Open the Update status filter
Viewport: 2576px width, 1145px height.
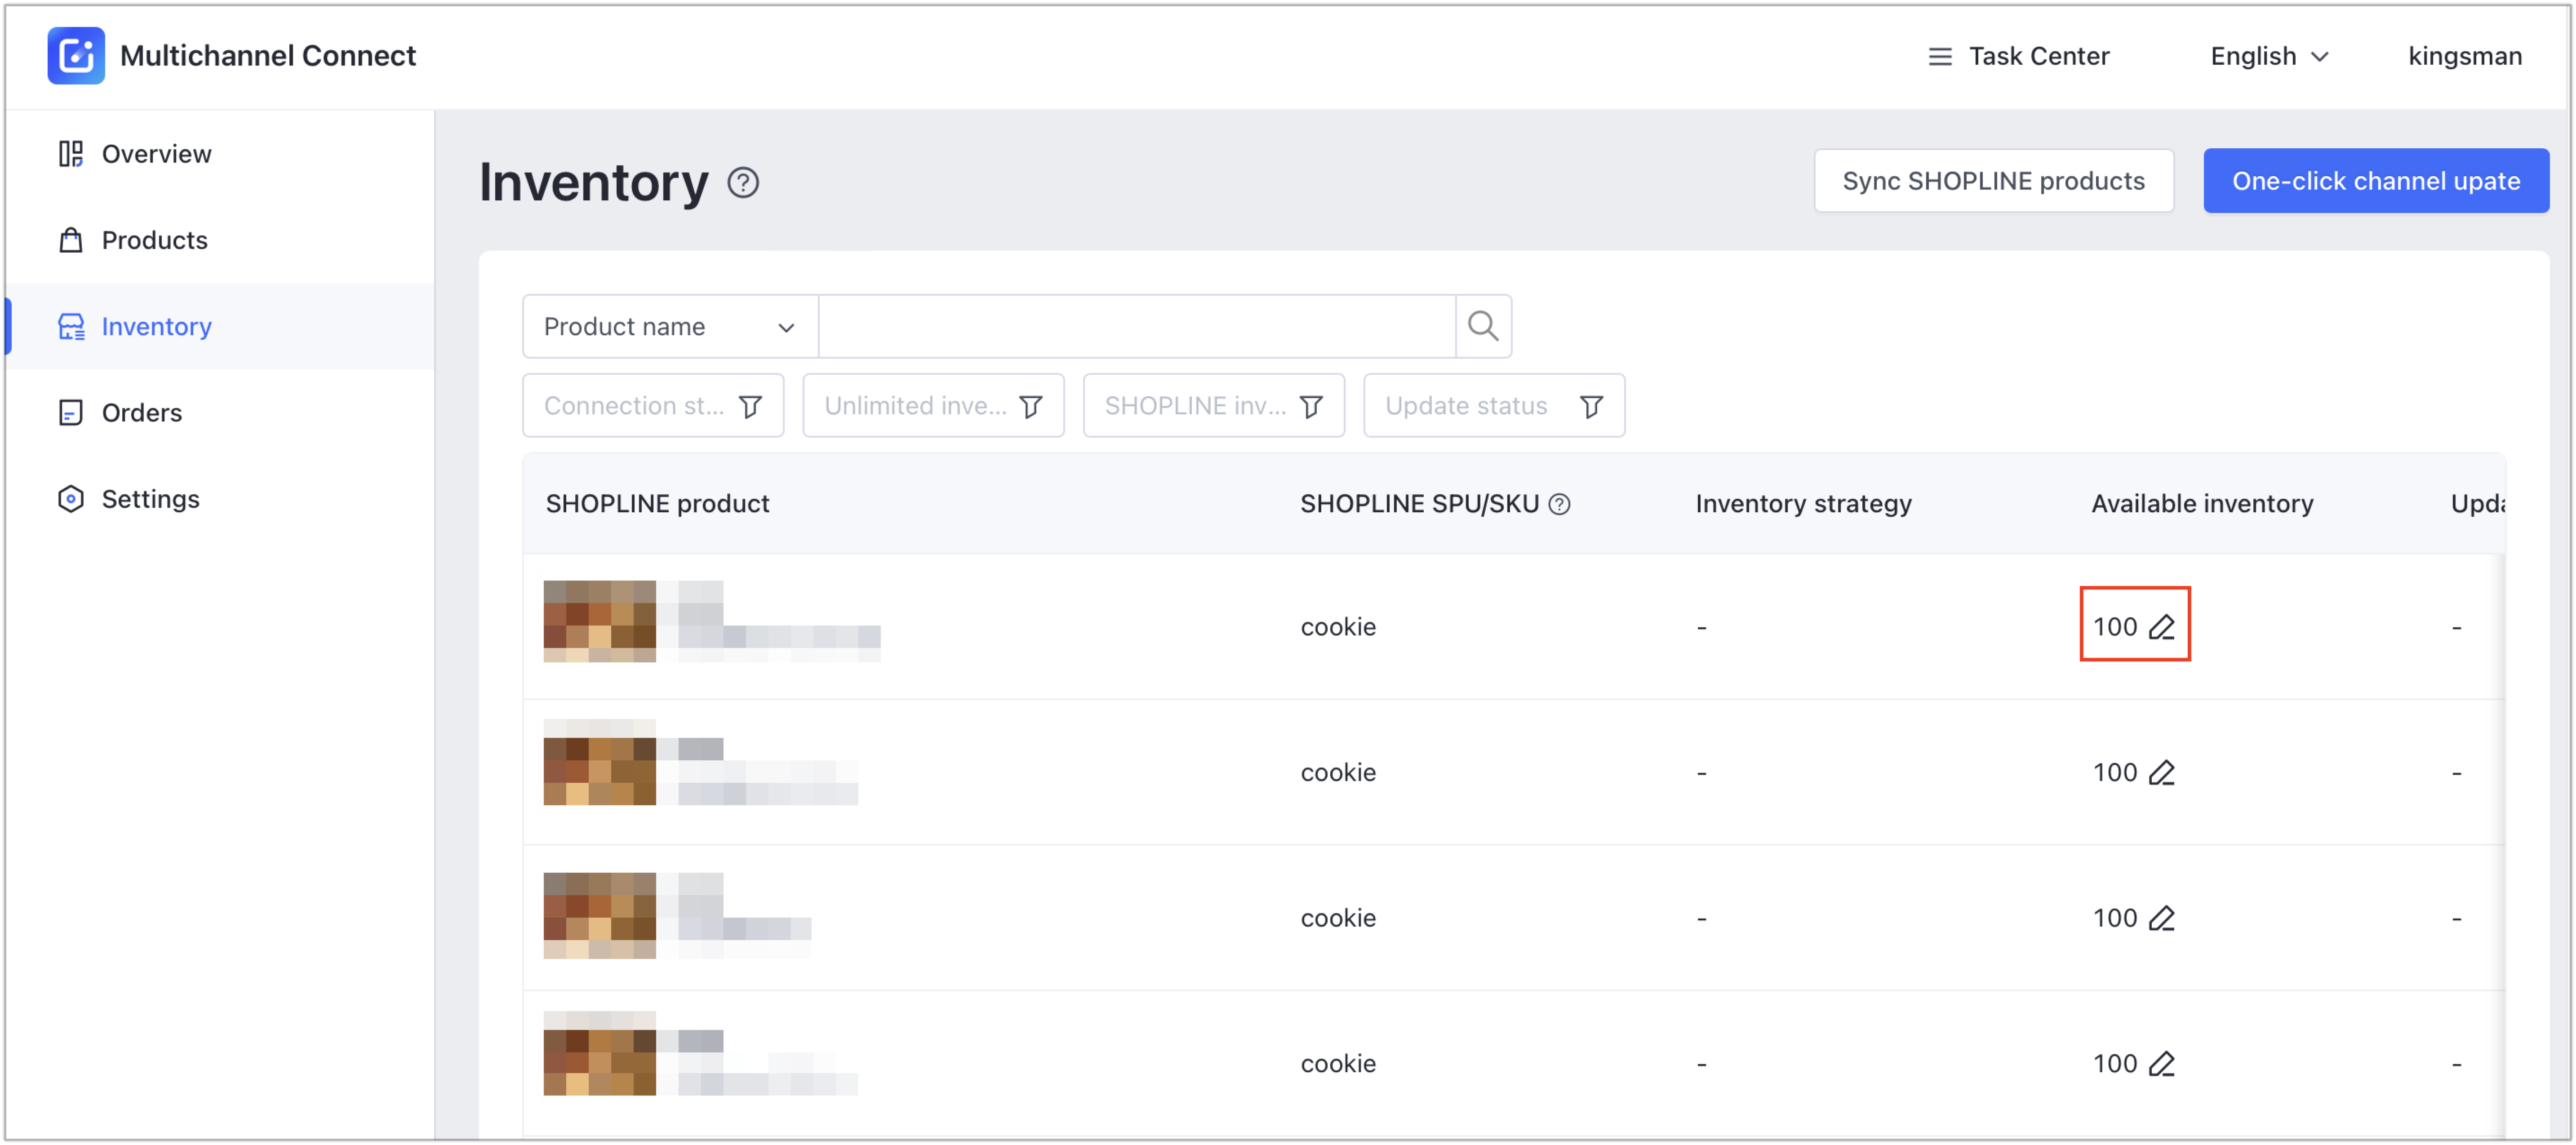click(x=1494, y=406)
